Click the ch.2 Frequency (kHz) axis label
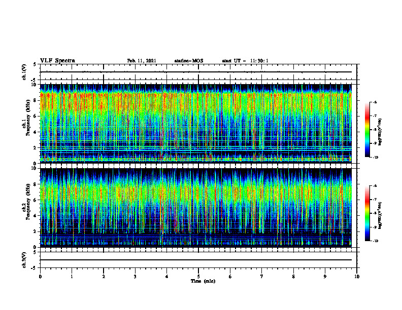Screen dimensions: 402x310 click(26, 202)
